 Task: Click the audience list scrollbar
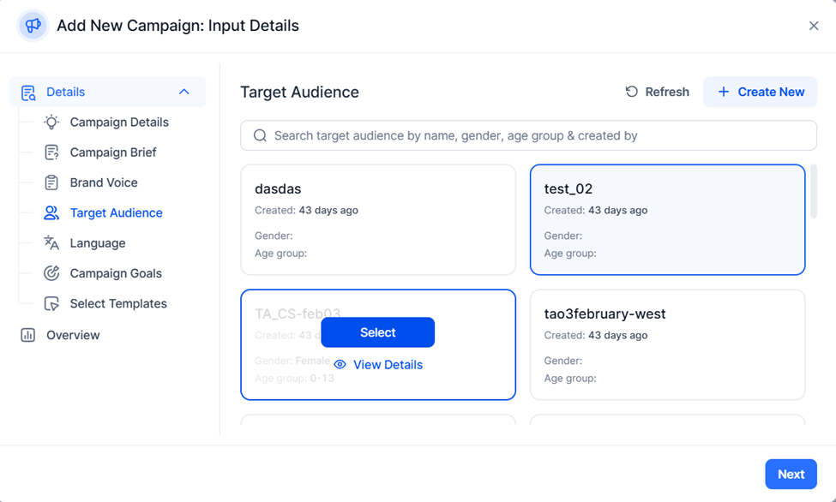click(x=814, y=191)
